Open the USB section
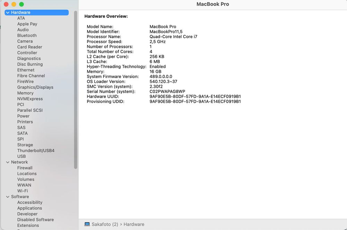Viewport: 347px width, 230px height. (22, 156)
